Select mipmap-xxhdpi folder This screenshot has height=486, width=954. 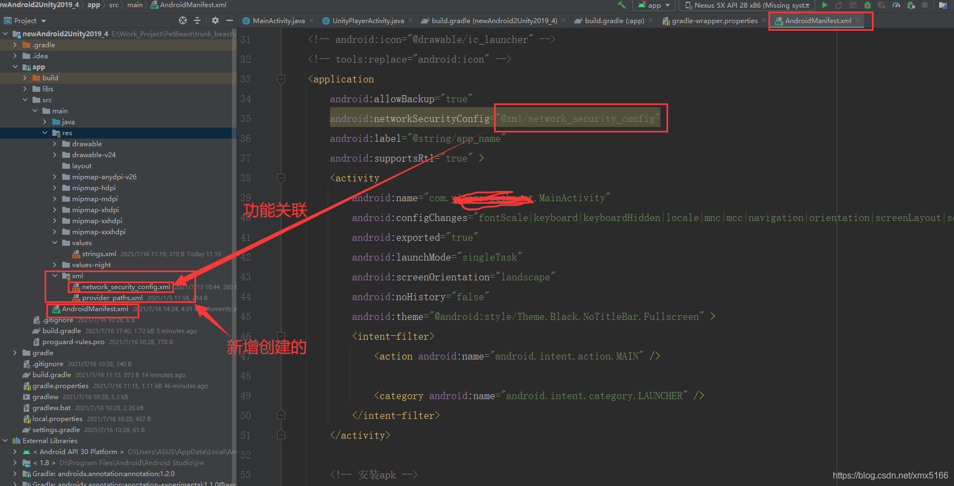coord(97,221)
